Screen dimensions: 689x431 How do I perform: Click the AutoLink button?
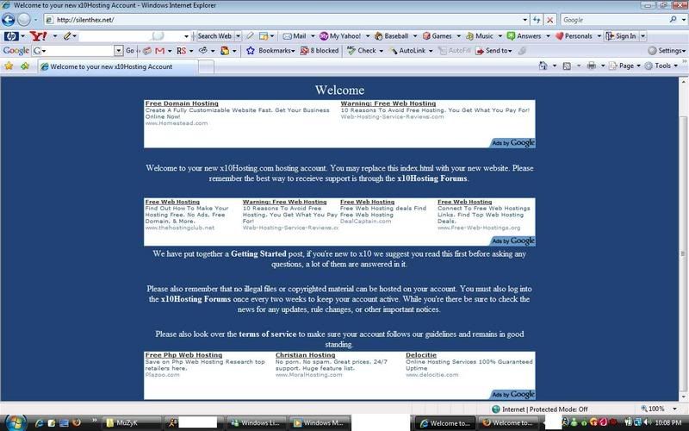point(407,51)
